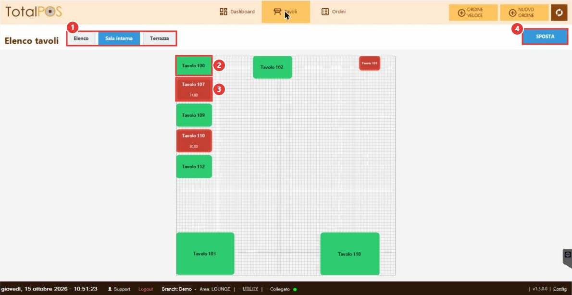Open occupied Tavolo 110
The image size is (572, 295).
point(194,141)
